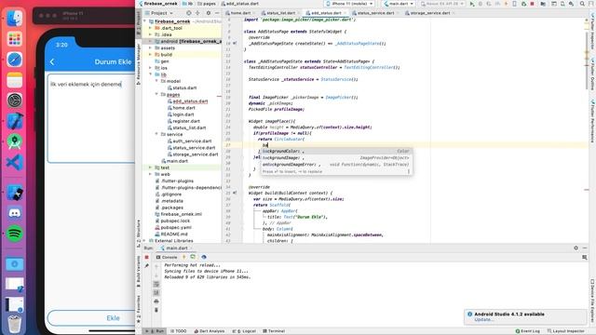Open DevTools blue icon in the Run toolbar
The image size is (596, 335).
204,257
